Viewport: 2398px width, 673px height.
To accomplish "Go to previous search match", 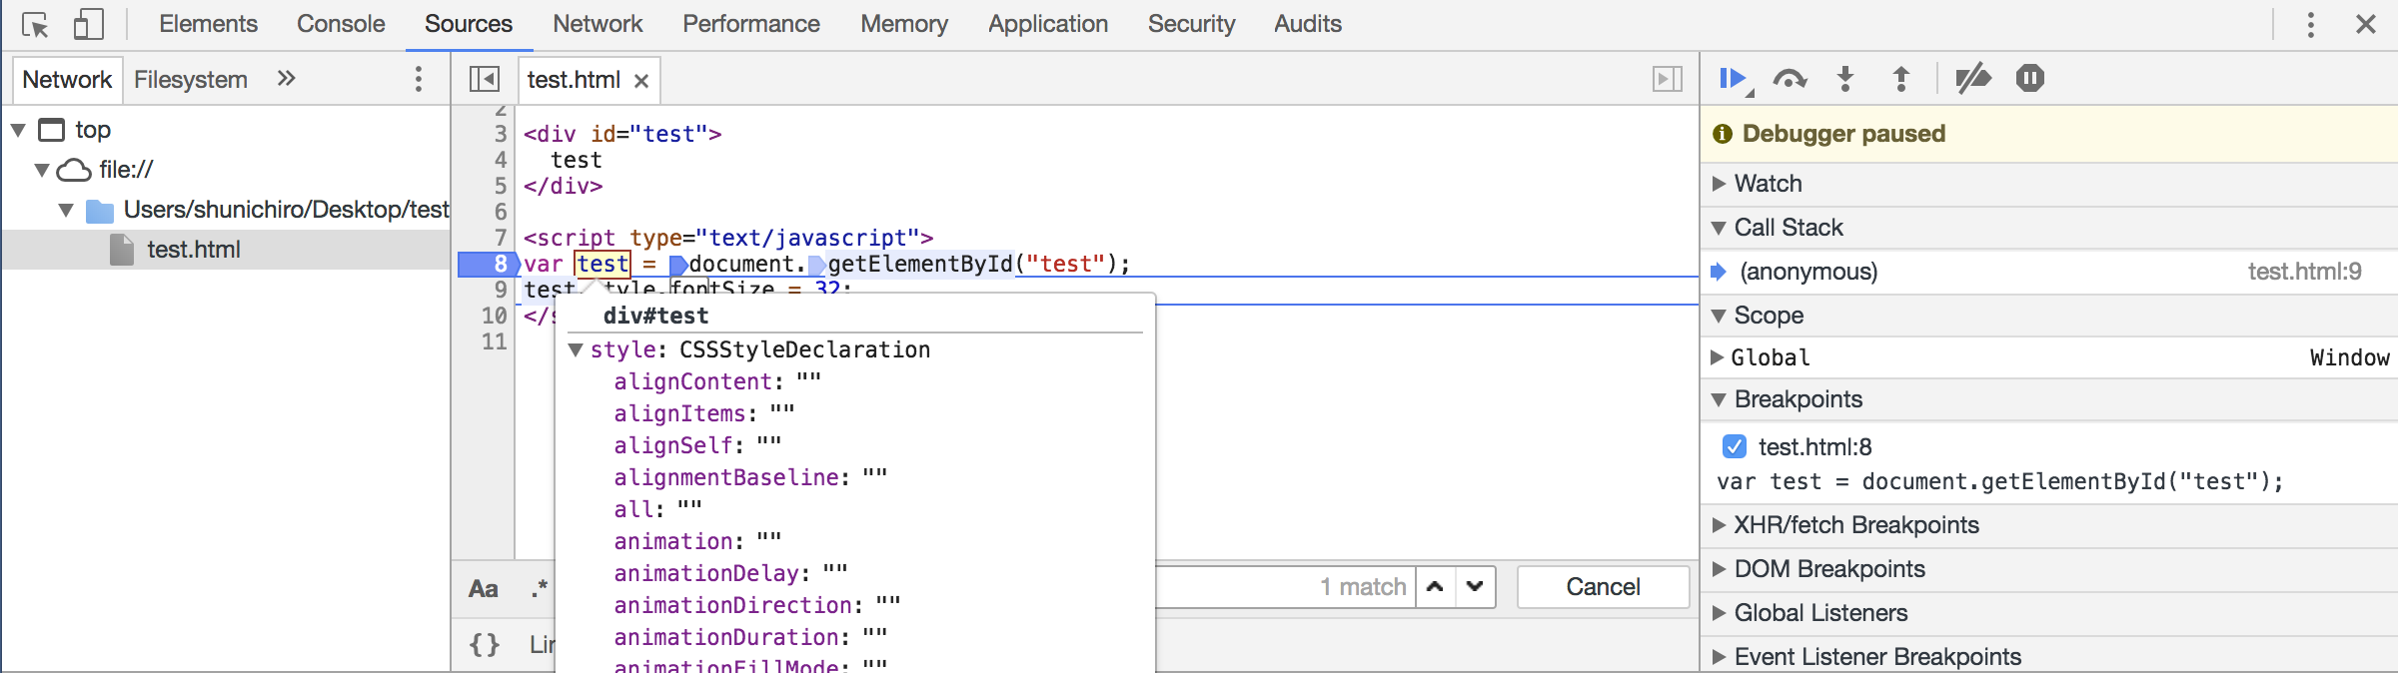I will (1435, 587).
